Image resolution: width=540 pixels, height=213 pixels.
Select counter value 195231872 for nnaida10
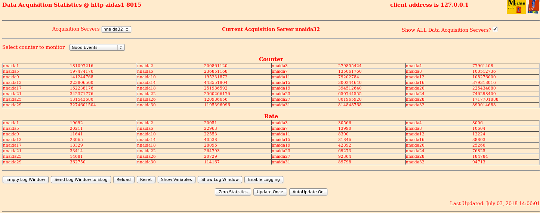[x=216, y=77]
